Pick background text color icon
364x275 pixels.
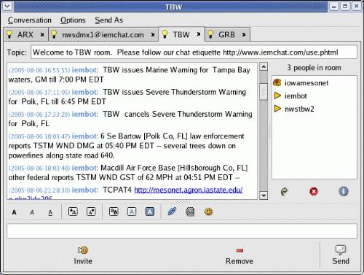(x=150, y=212)
